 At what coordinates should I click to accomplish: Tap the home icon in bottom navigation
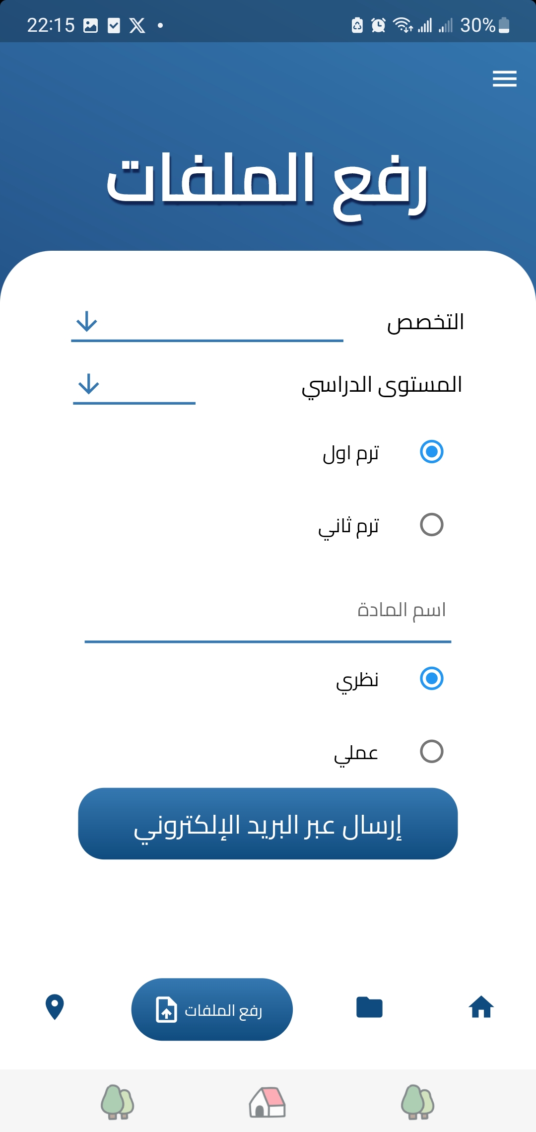[481, 1007]
